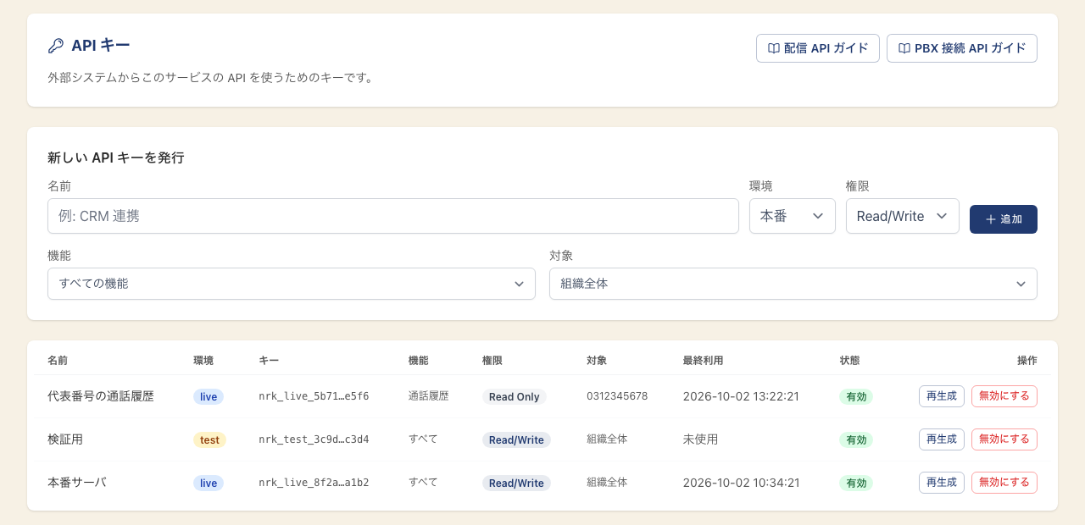1085x525 pixels.
Task: Click 再生成 for the 検証用 key
Action: click(942, 439)
